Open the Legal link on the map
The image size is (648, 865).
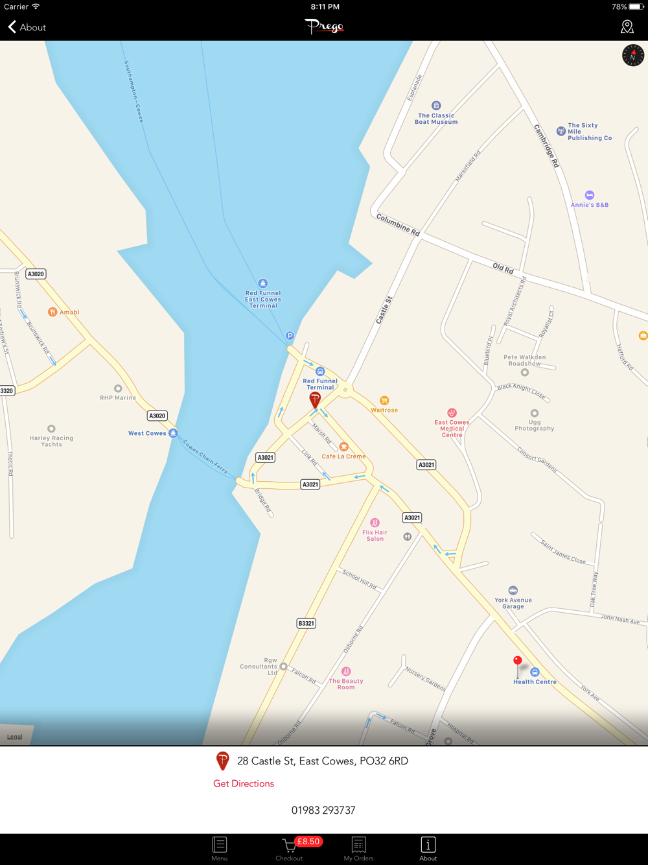pos(15,737)
